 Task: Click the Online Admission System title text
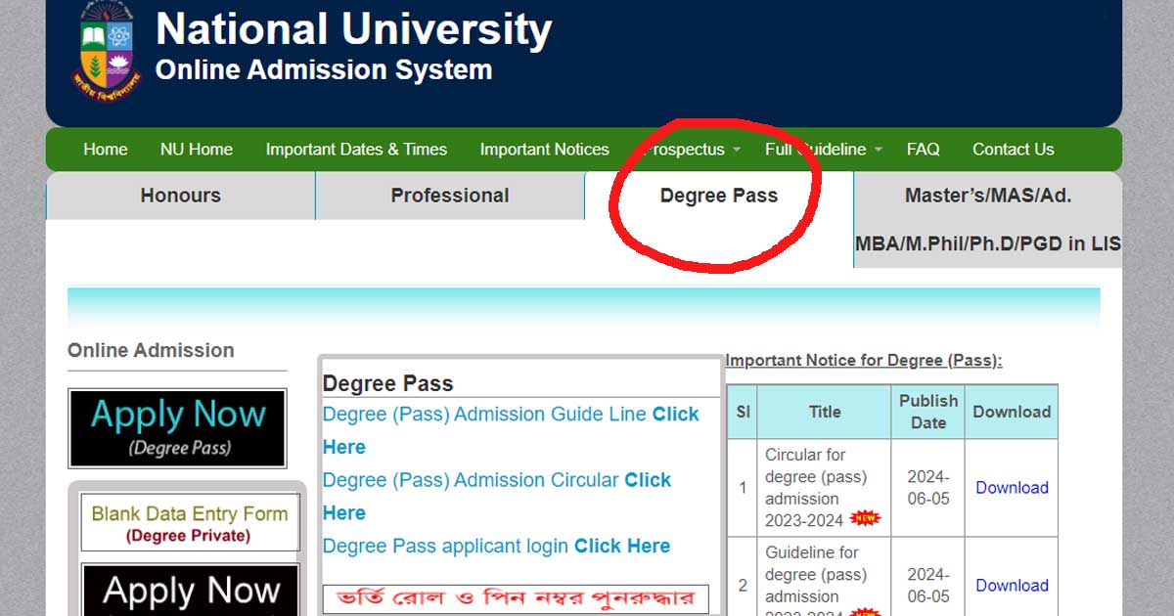coord(324,69)
